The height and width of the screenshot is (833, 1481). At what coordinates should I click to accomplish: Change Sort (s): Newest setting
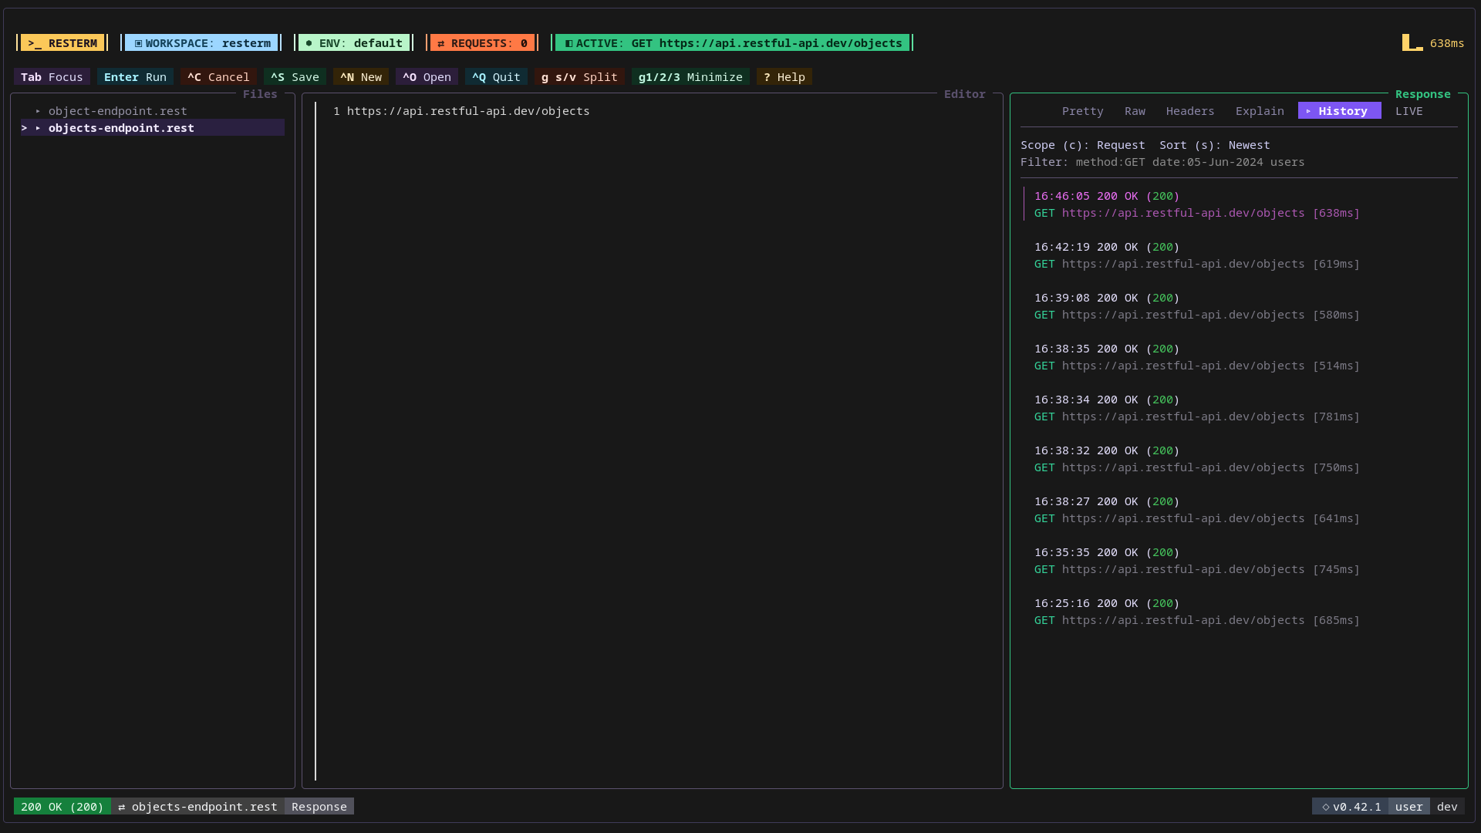[1215, 145]
